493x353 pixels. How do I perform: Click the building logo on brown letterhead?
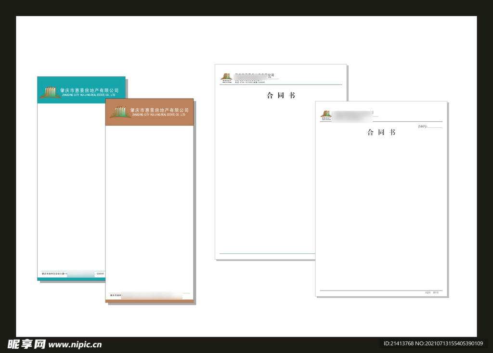point(120,112)
